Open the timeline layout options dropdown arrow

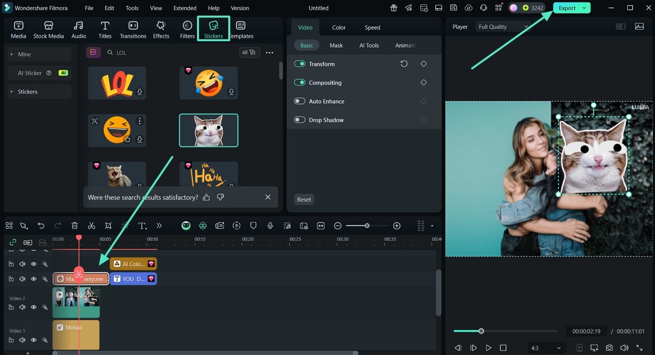(x=432, y=226)
